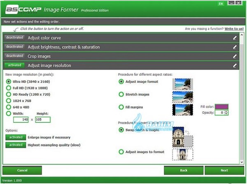
Task: Click the Width input field
Action: click(21, 120)
